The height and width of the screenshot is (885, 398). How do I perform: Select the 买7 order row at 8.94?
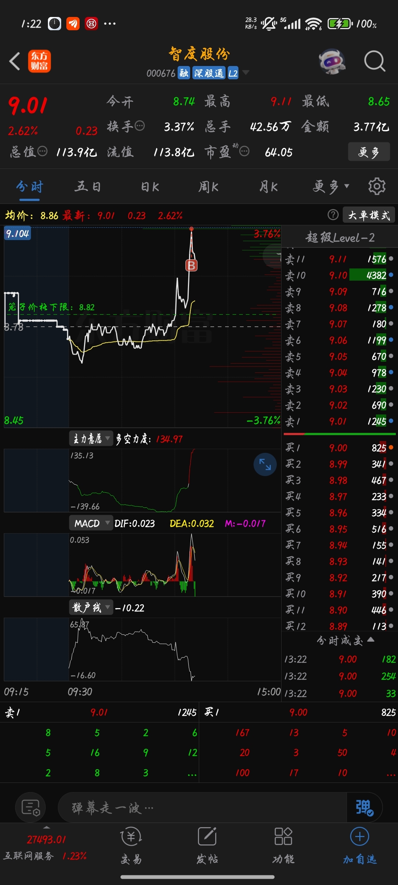tap(339, 545)
